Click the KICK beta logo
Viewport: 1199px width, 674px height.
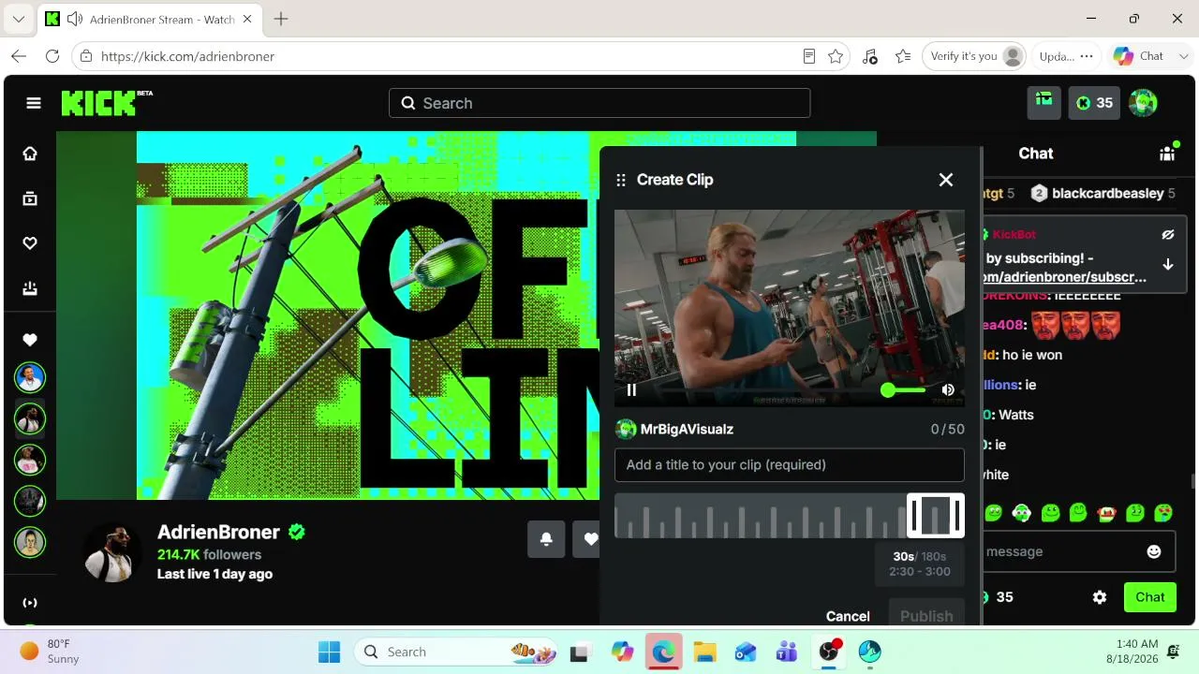tap(107, 103)
